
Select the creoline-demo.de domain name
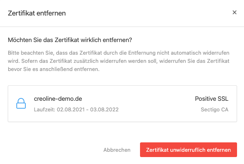coord(58,99)
